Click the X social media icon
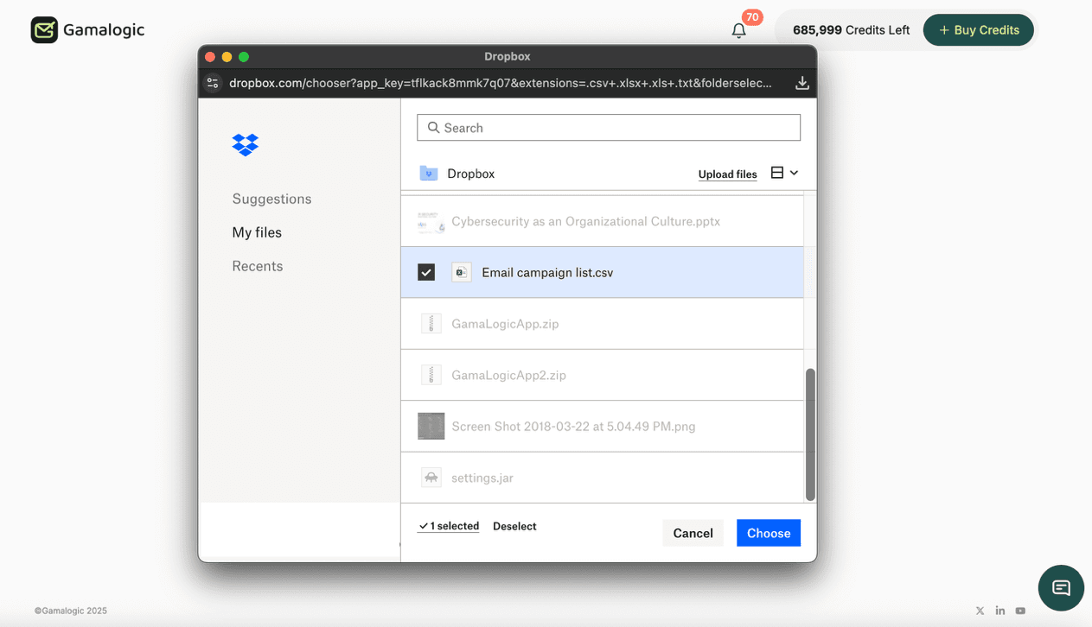Image resolution: width=1092 pixels, height=627 pixels. click(980, 610)
